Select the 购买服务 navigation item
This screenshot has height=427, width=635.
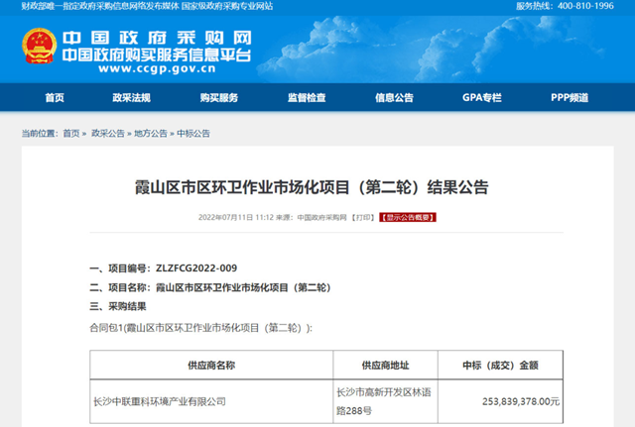coord(218,98)
